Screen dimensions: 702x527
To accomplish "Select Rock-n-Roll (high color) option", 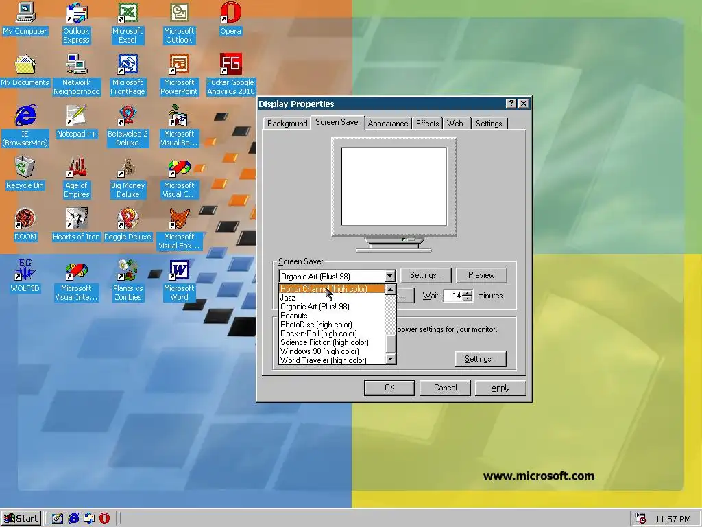I will (x=332, y=334).
